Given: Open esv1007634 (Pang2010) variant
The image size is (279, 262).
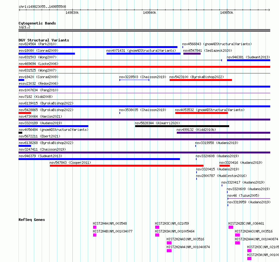Looking at the screenshot, I should 39,90.
